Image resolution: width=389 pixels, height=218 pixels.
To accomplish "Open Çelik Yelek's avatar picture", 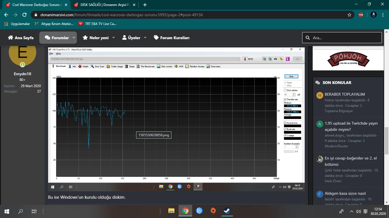I will pyautogui.click(x=320, y=159).
